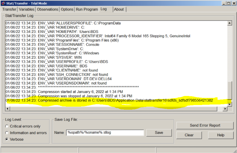Select the Options tab
This screenshot has width=237, height=153.
pos(67,9)
